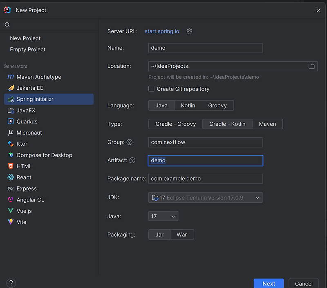Open the Server URL settings gear
This screenshot has width=327, height=288.
(x=189, y=31)
